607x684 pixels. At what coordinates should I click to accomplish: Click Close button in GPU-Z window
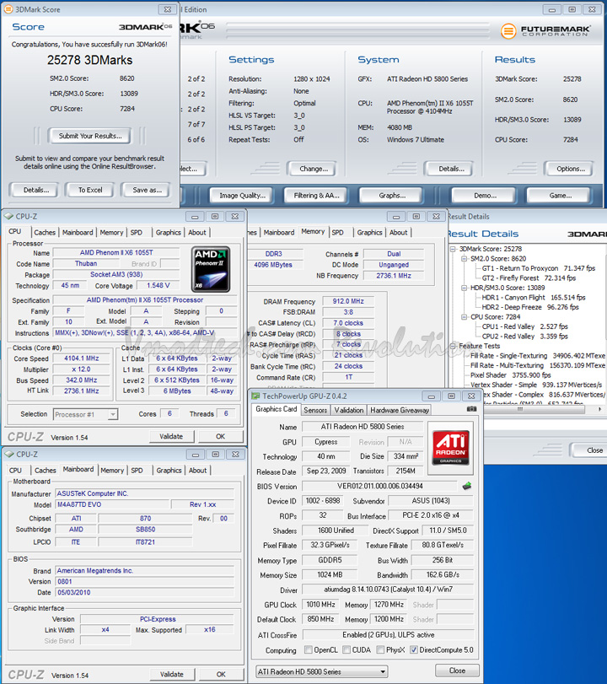pyautogui.click(x=457, y=671)
